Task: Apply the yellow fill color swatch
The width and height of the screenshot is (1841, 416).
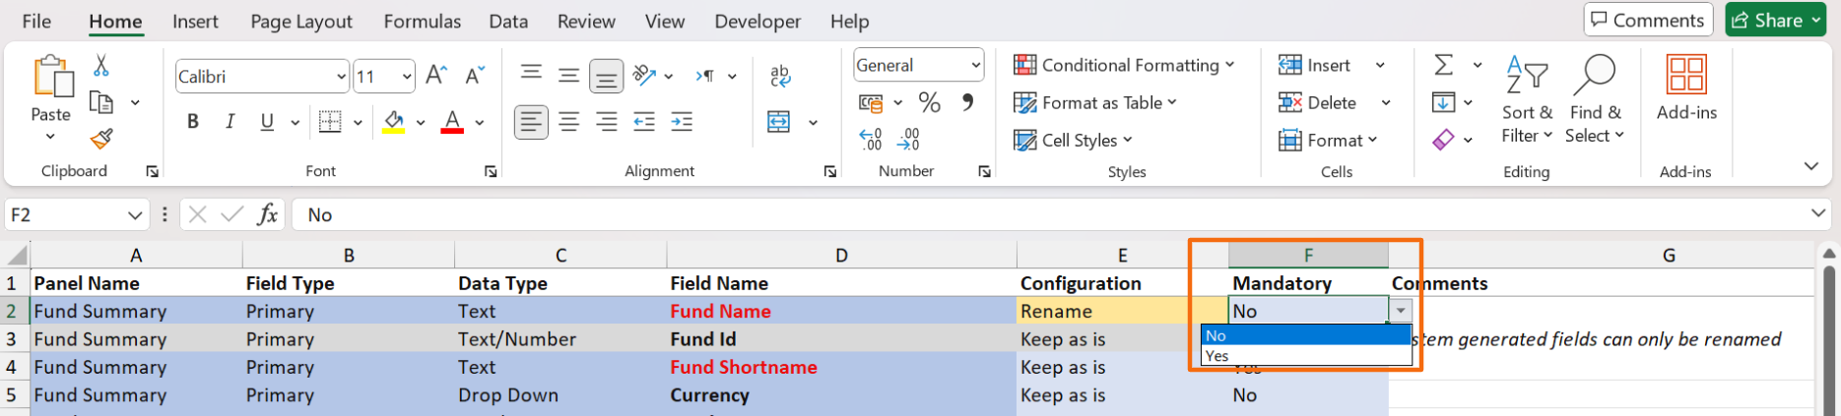Action: 394,122
